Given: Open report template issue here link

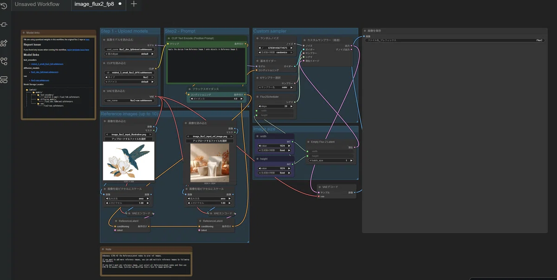Looking at the screenshot, I should coord(78,49).
